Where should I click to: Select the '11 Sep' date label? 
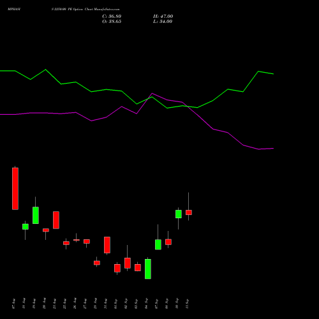(187, 304)
